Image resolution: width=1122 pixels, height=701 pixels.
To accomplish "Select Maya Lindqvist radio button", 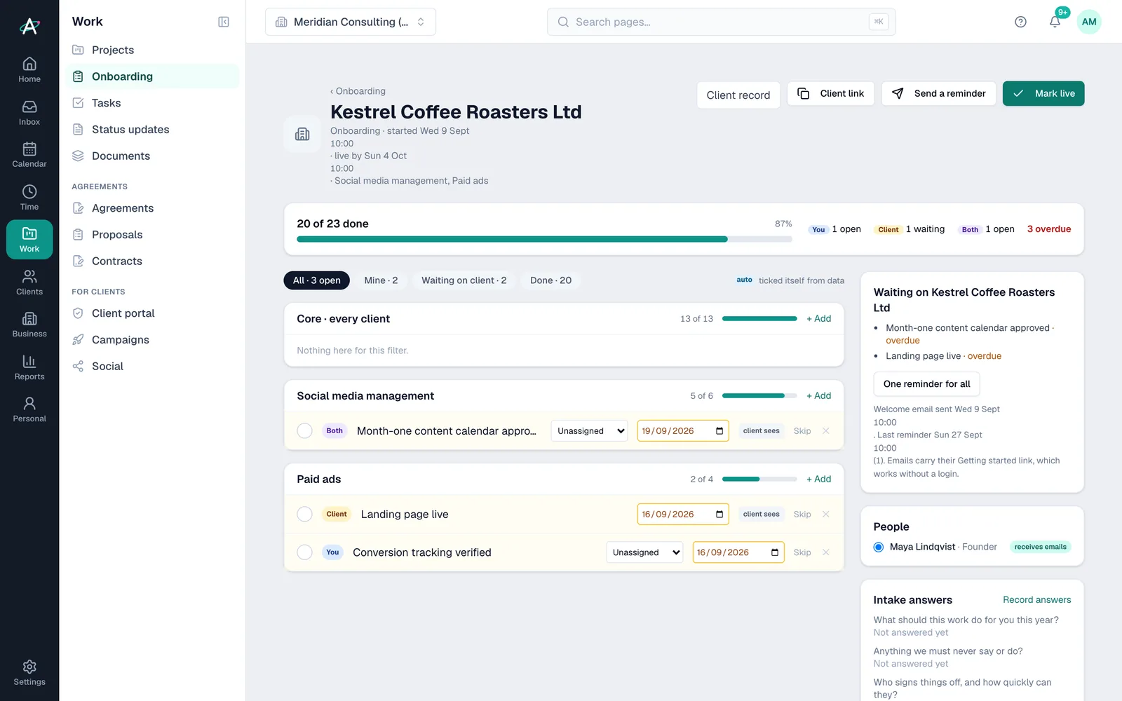I will [879, 547].
